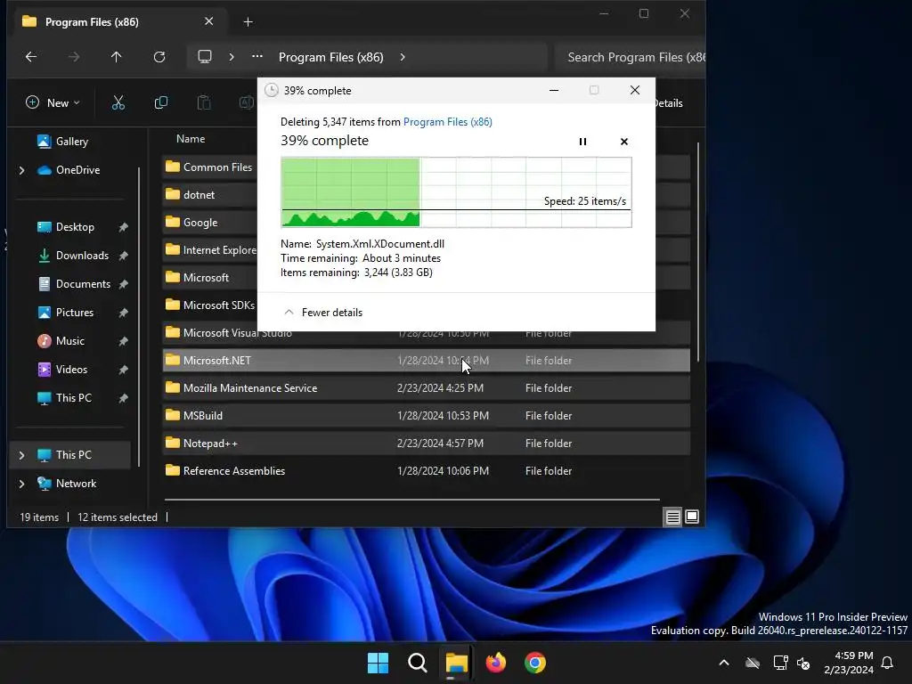Select Mozilla Maintenance Service folder
912x684 pixels.
[x=427, y=388]
